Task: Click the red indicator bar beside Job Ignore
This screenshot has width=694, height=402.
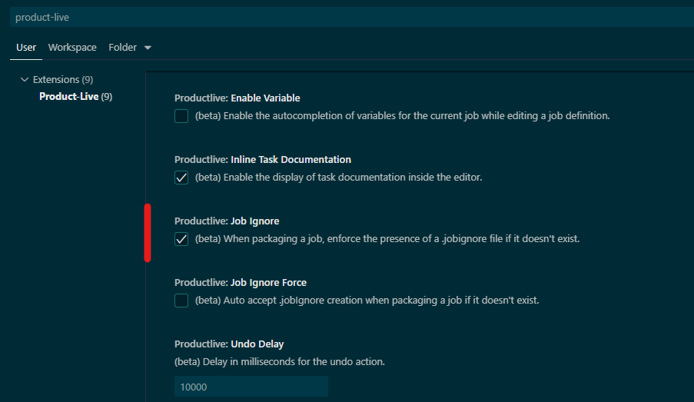Action: tap(148, 233)
